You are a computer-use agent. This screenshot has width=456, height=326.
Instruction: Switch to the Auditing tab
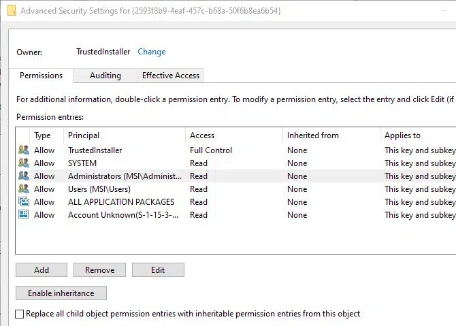[105, 76]
